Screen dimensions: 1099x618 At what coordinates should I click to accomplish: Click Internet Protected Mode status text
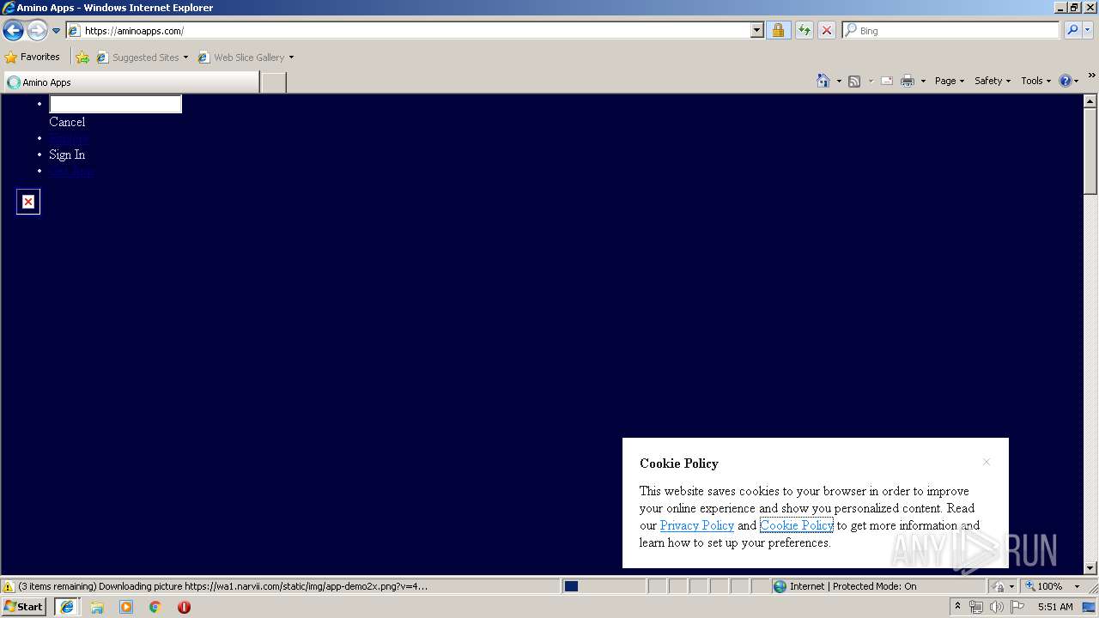click(x=853, y=586)
